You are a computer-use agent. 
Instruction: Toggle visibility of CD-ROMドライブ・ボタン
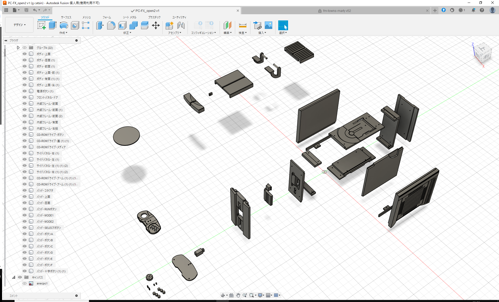tap(24, 134)
